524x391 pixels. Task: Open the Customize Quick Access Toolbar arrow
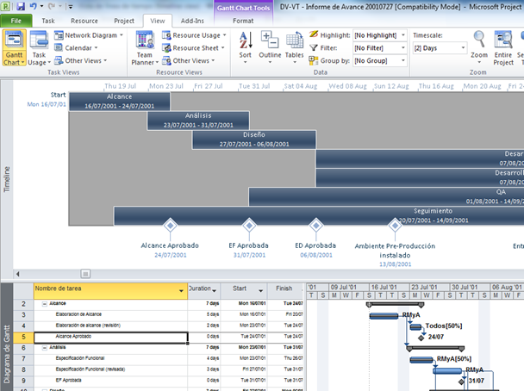click(x=70, y=6)
